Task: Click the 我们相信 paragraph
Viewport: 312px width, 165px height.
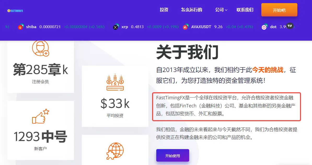Action: tap(227, 133)
